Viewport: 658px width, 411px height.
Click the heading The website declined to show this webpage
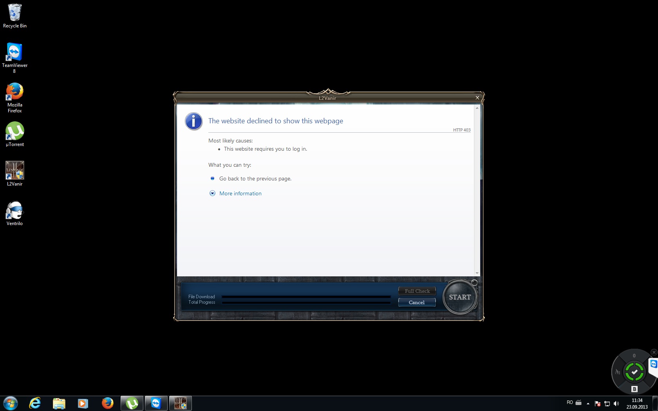pyautogui.click(x=275, y=121)
